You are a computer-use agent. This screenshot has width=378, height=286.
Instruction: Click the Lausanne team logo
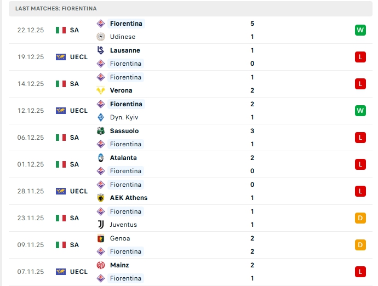point(101,50)
